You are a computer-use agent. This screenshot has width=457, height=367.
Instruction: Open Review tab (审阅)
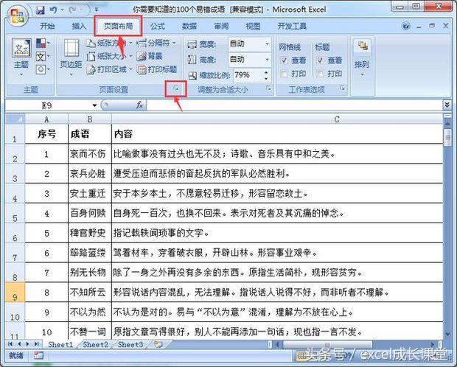(221, 27)
